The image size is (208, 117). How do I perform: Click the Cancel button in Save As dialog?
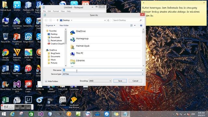point(135,81)
